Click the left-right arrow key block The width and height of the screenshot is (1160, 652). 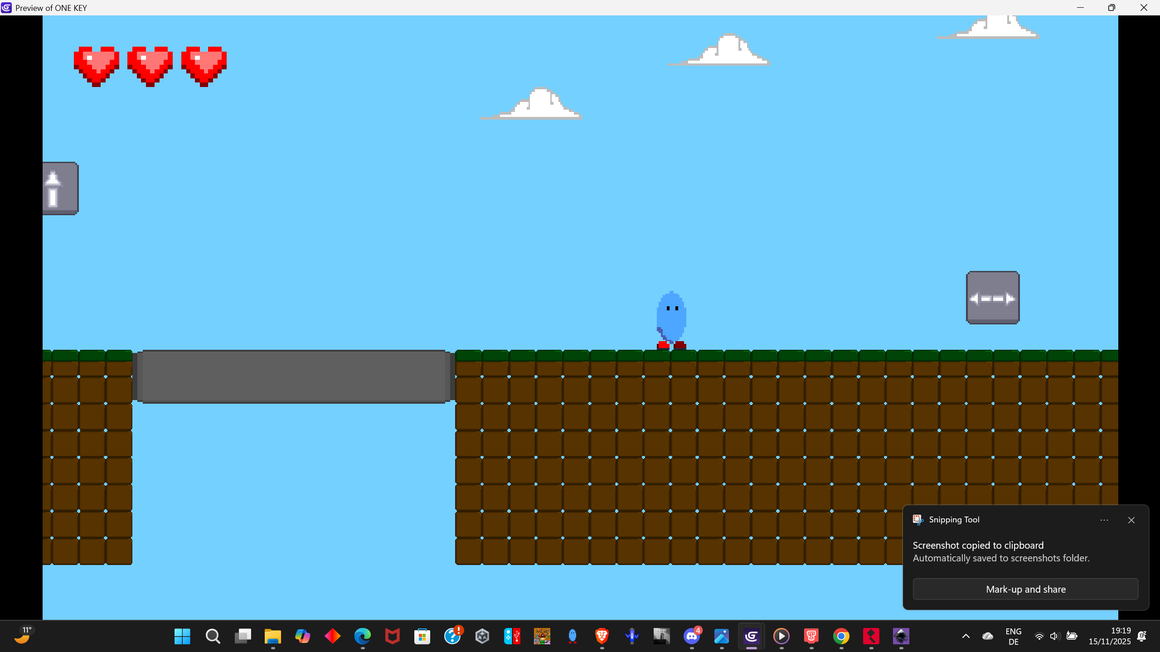(992, 298)
